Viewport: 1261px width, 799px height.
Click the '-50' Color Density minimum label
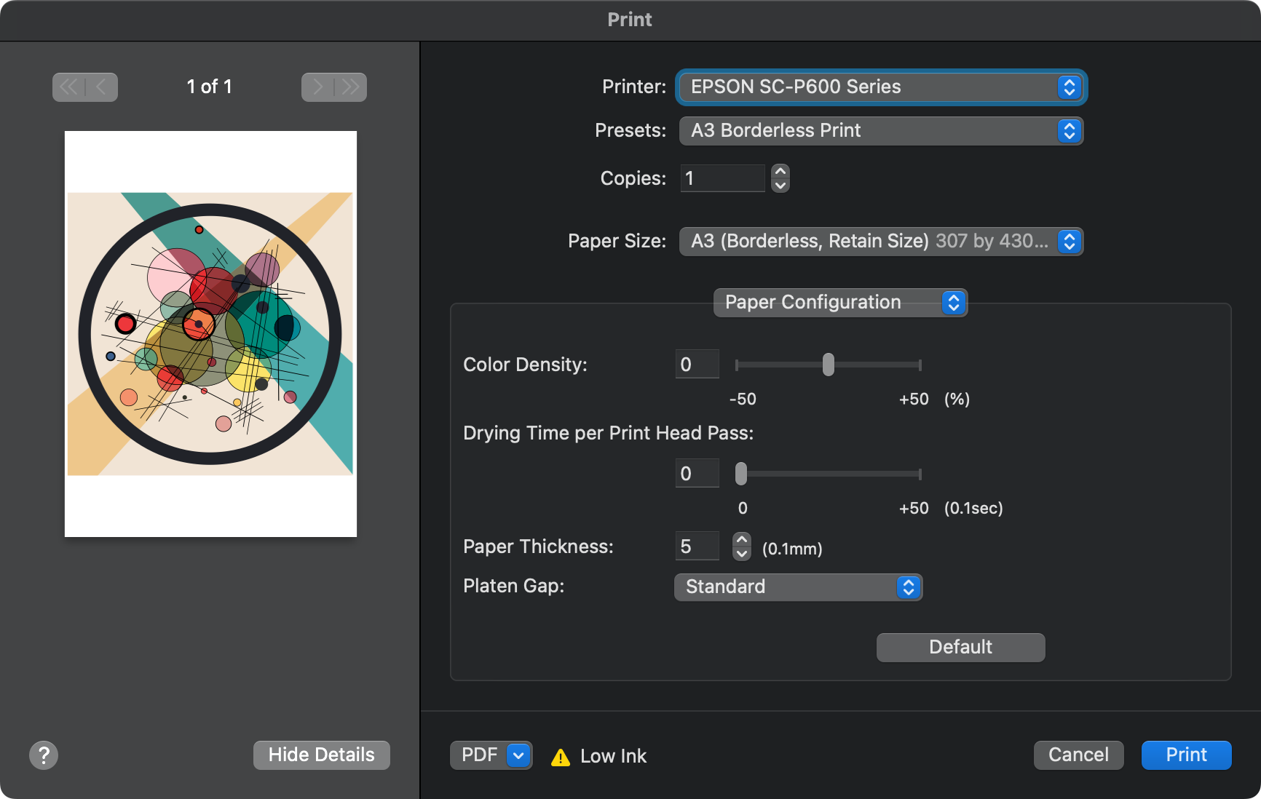coord(743,399)
